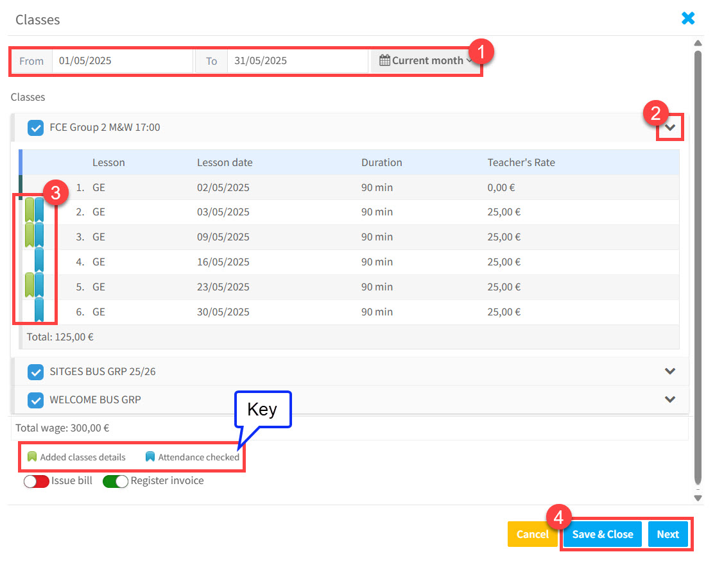
Task: Expand the WELCOME BUS GRP section
Action: coord(669,399)
